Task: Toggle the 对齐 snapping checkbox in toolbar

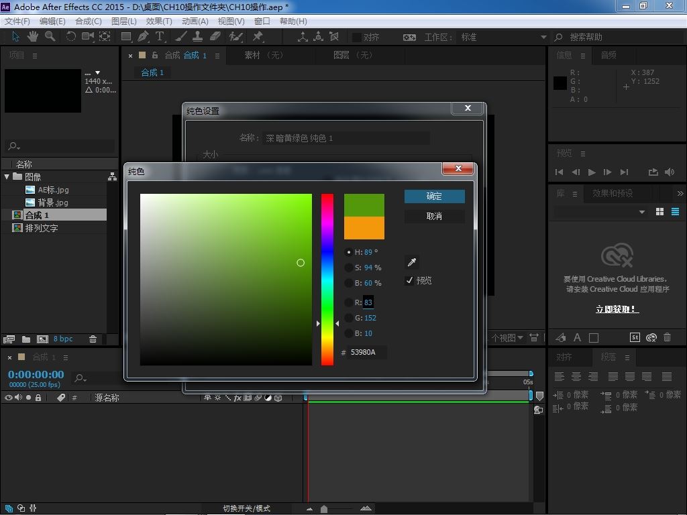Action: [x=357, y=38]
